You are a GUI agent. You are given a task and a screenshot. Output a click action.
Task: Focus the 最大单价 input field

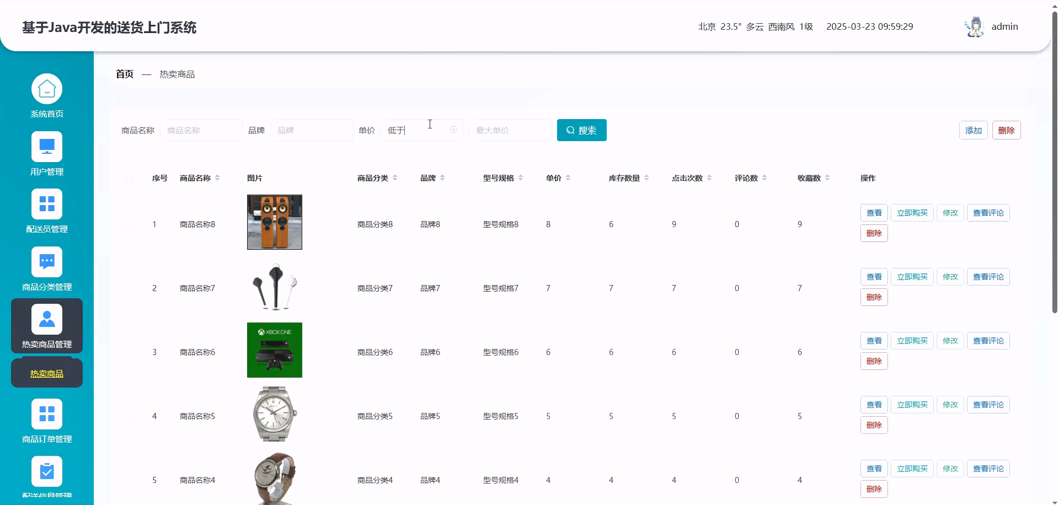510,130
